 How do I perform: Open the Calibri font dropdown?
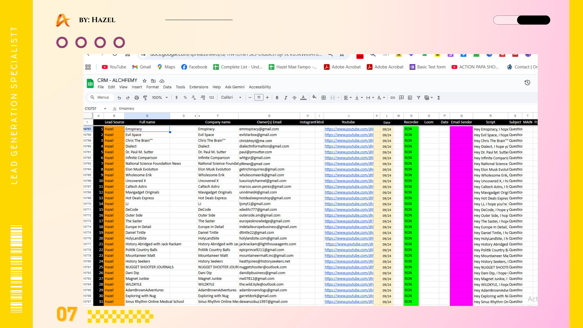(231, 97)
